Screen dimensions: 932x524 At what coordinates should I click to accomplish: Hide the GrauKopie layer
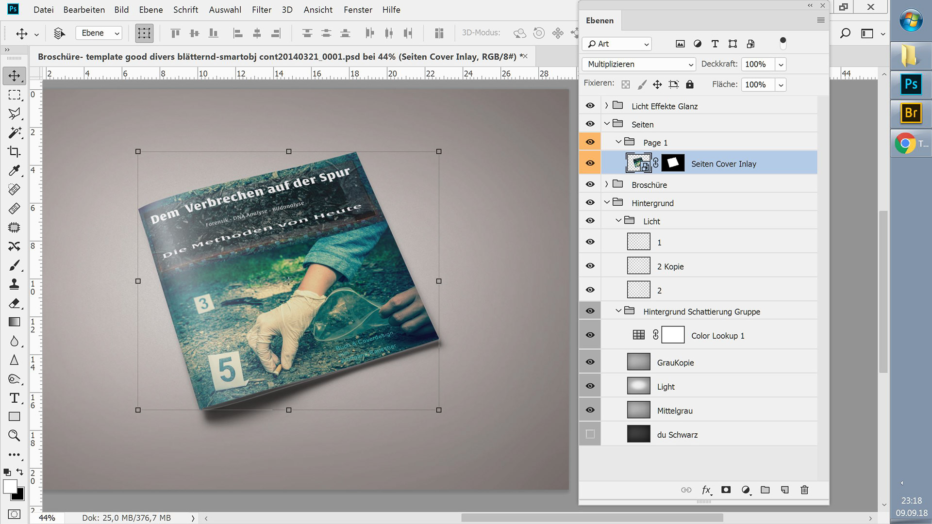tap(590, 362)
